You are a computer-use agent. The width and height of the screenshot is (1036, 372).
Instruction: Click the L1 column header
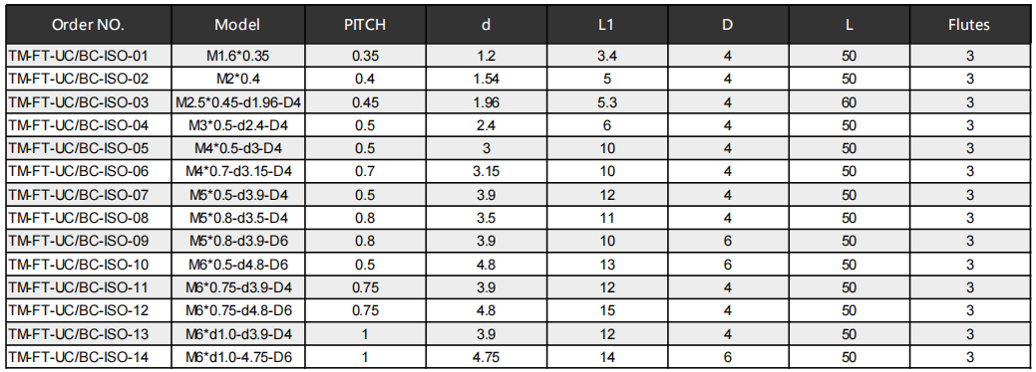click(x=606, y=25)
